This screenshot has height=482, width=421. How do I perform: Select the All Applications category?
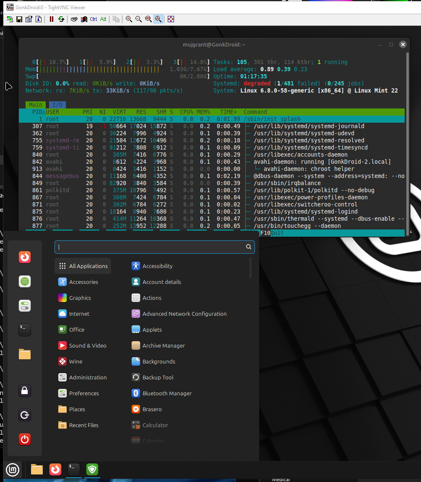point(83,266)
